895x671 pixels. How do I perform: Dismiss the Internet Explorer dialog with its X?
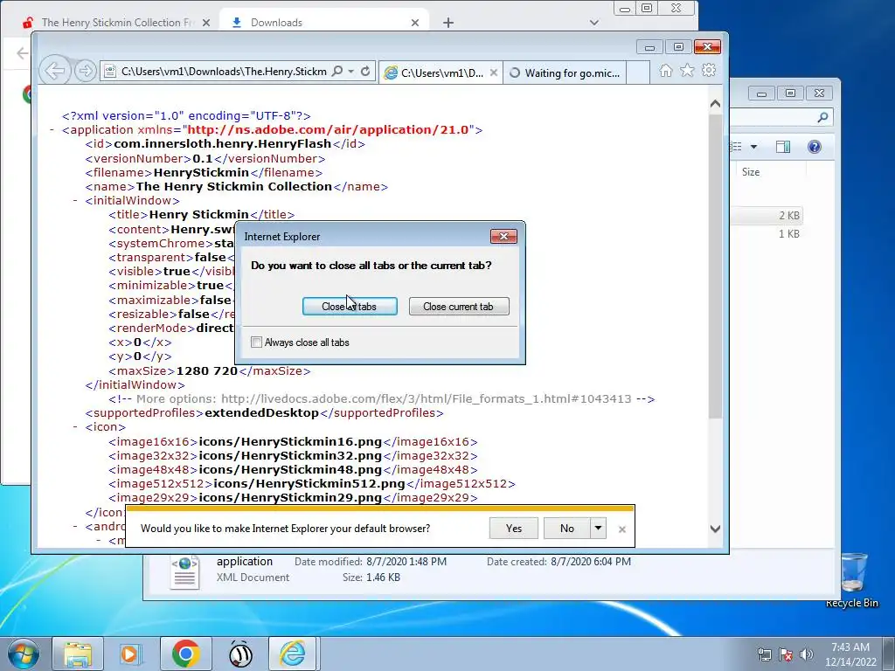[503, 236]
